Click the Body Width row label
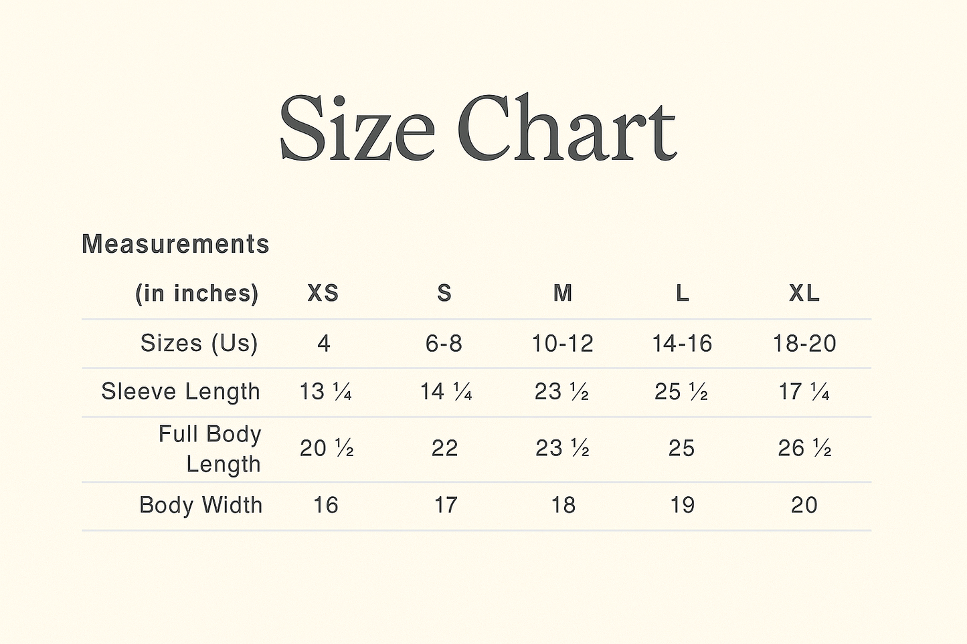Screen dimensions: 967x644 point(201,505)
